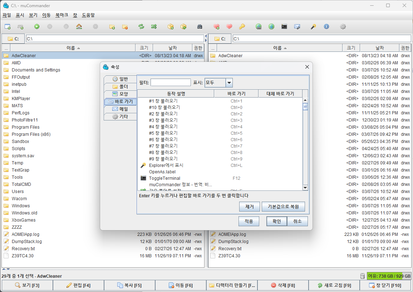Image resolution: width=413 pixels, height=292 pixels.
Task: Click the trash icon in status bar
Action: pyautogui.click(x=363, y=276)
